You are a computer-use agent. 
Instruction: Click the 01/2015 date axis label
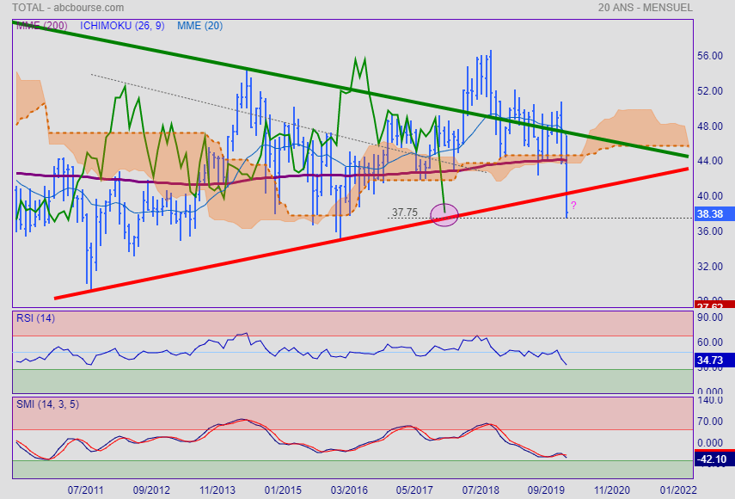283,490
